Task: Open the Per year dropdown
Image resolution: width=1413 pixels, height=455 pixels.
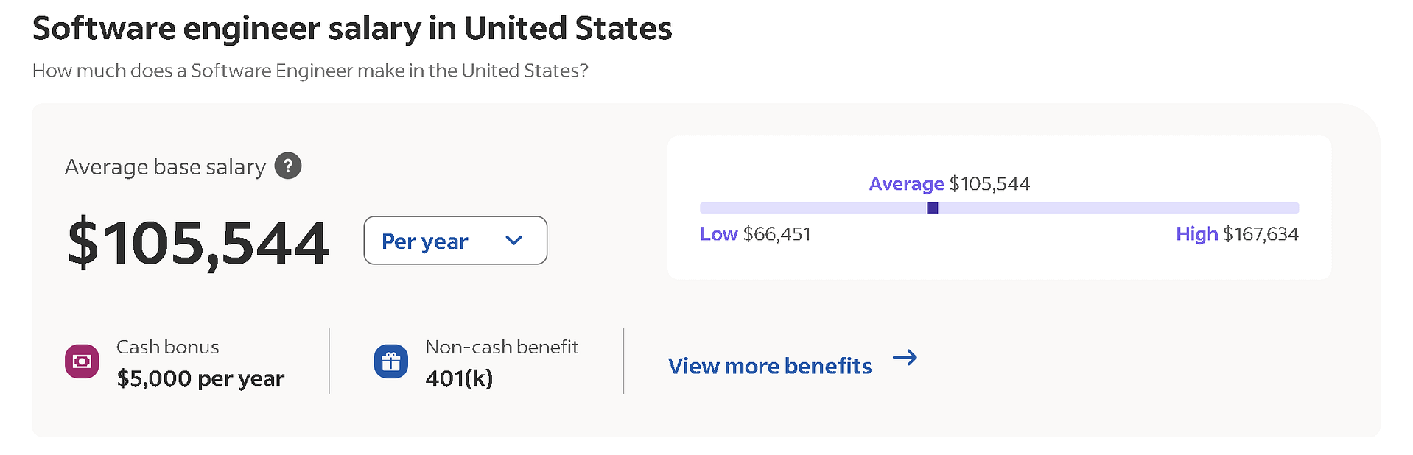Action: (x=455, y=240)
